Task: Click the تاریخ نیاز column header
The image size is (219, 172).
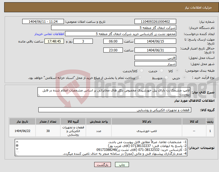Action: click(22, 121)
